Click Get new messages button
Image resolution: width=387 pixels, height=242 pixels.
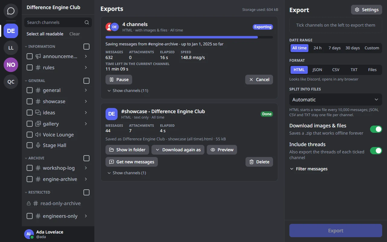pos(132,162)
